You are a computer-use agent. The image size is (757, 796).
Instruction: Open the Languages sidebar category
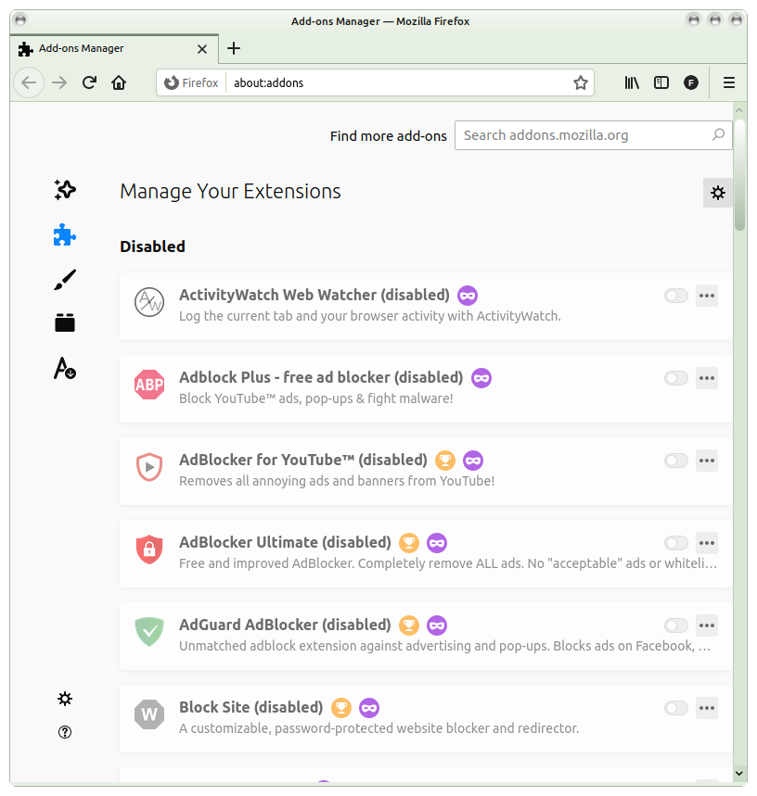65,368
